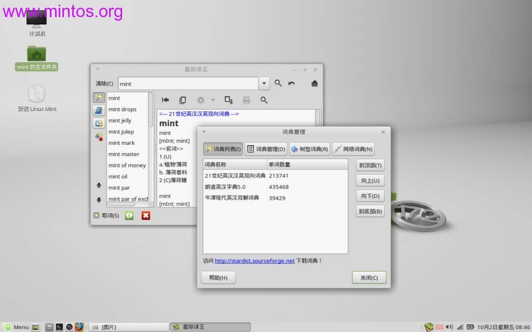532x332 pixels.
Task: Switch to the 网络词典(N) tab
Action: tap(353, 149)
